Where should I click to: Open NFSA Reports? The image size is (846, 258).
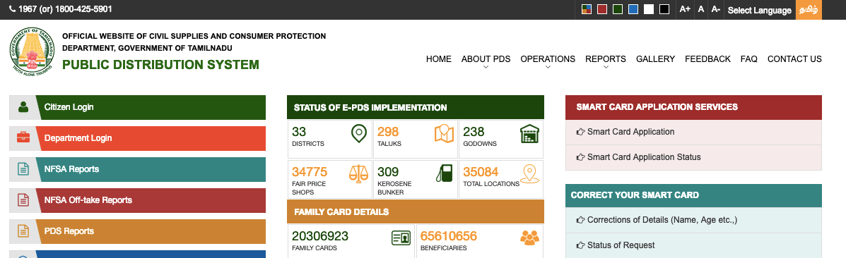138,169
